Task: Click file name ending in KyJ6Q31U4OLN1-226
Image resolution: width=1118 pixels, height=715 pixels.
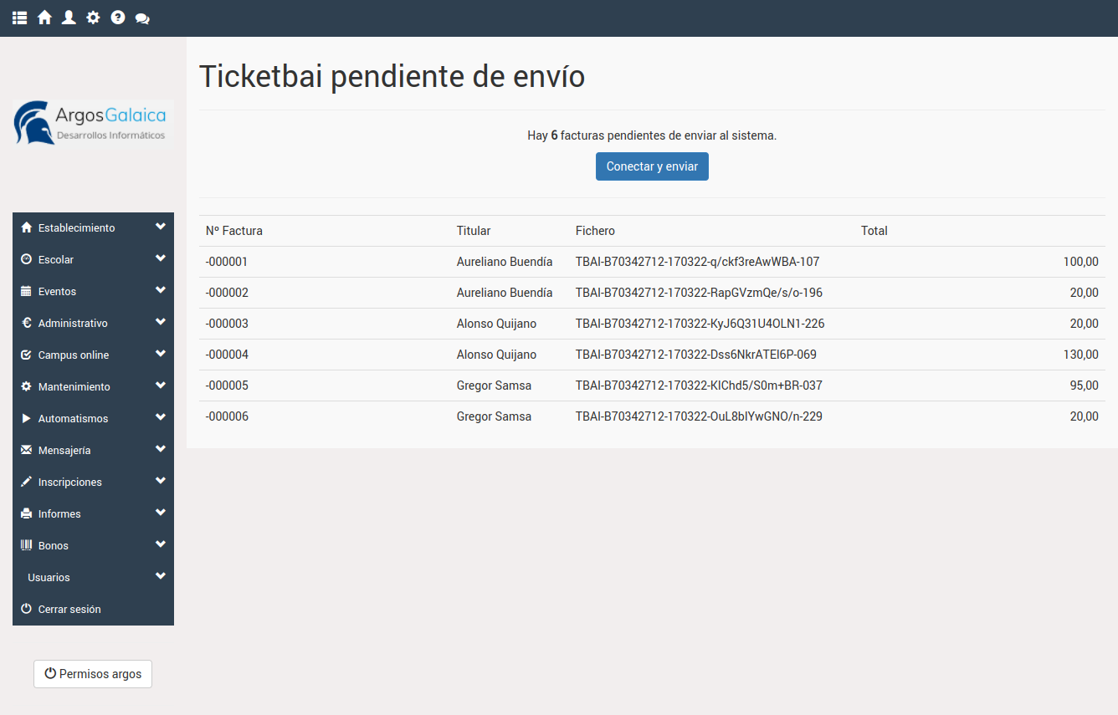Action: click(x=700, y=324)
